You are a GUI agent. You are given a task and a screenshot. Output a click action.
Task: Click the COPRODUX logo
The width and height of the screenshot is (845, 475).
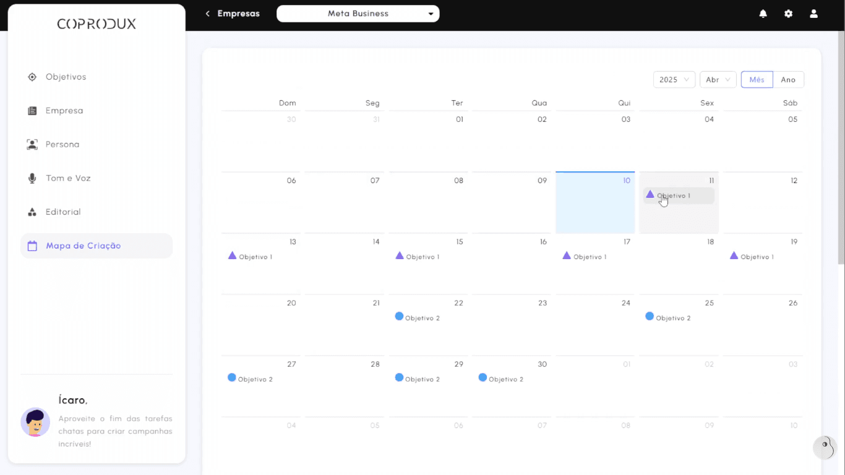tap(97, 24)
